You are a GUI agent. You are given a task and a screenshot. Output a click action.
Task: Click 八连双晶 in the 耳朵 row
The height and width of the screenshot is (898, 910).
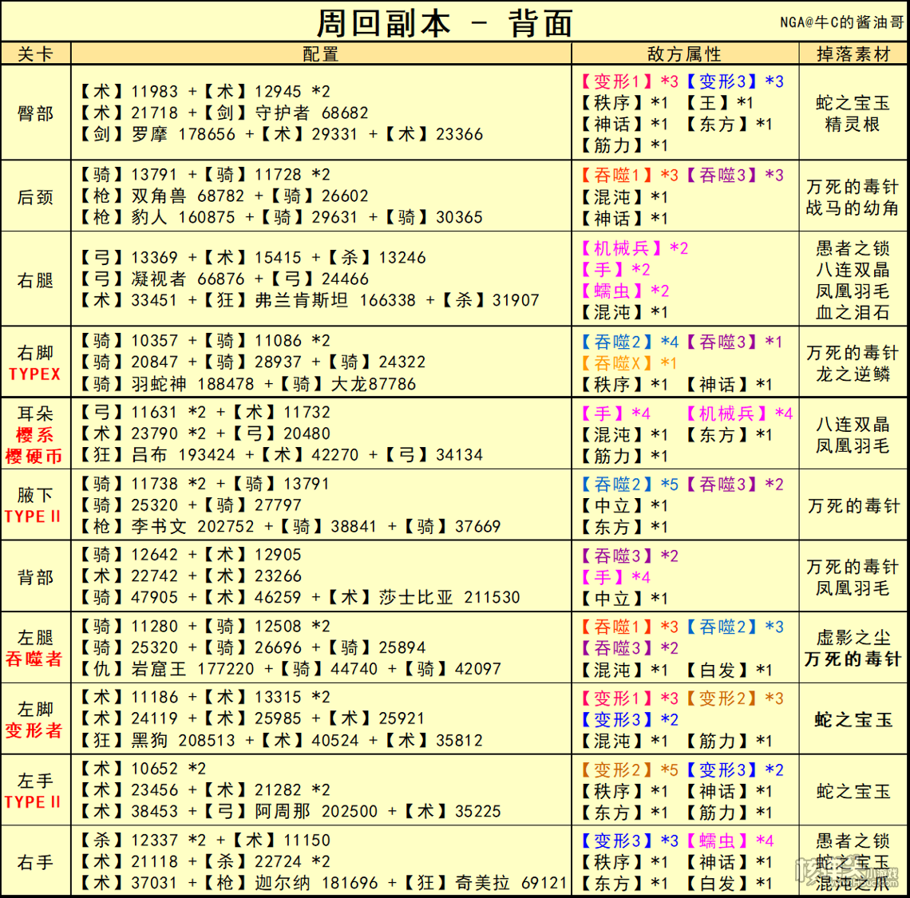click(853, 425)
